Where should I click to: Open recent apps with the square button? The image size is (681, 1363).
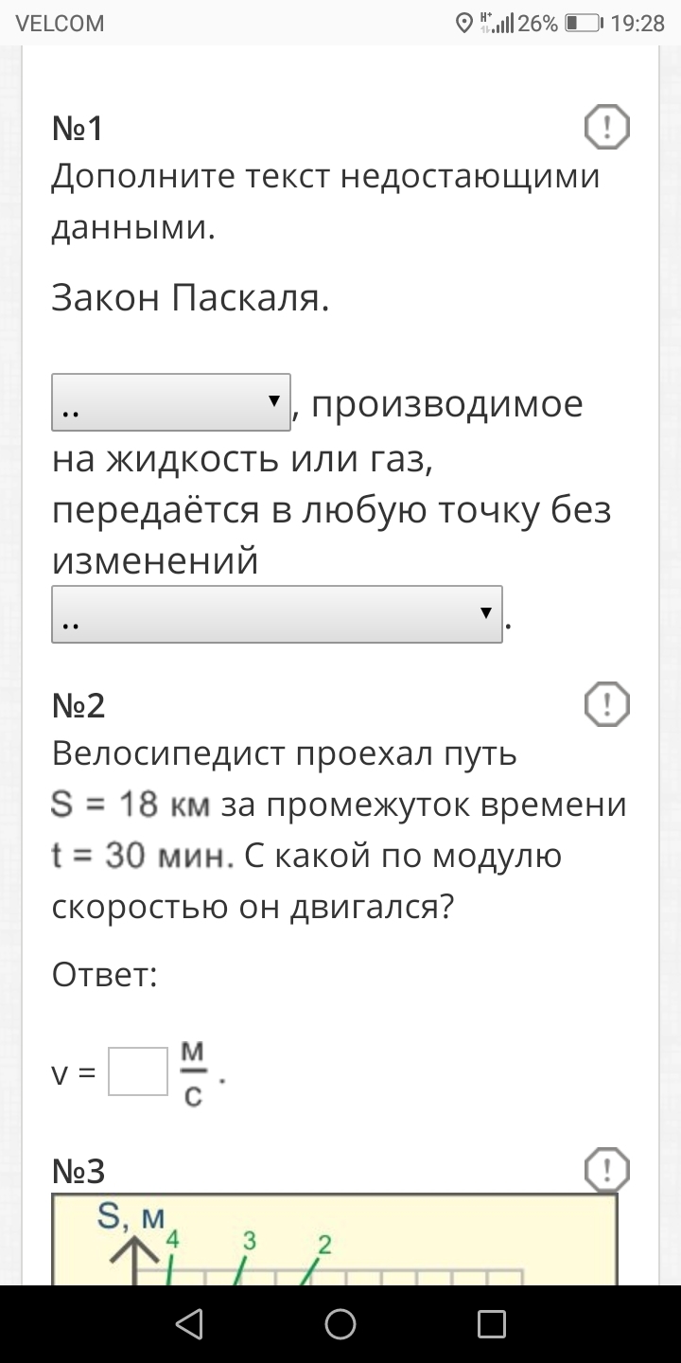tap(491, 1323)
